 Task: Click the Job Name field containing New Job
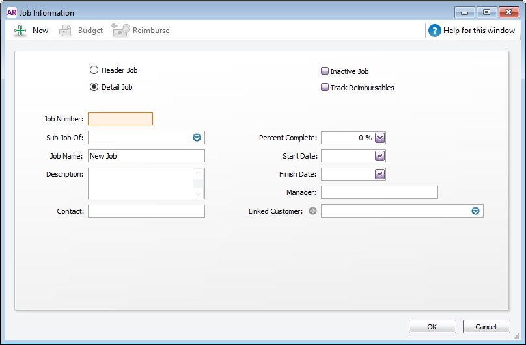pyautogui.click(x=146, y=156)
